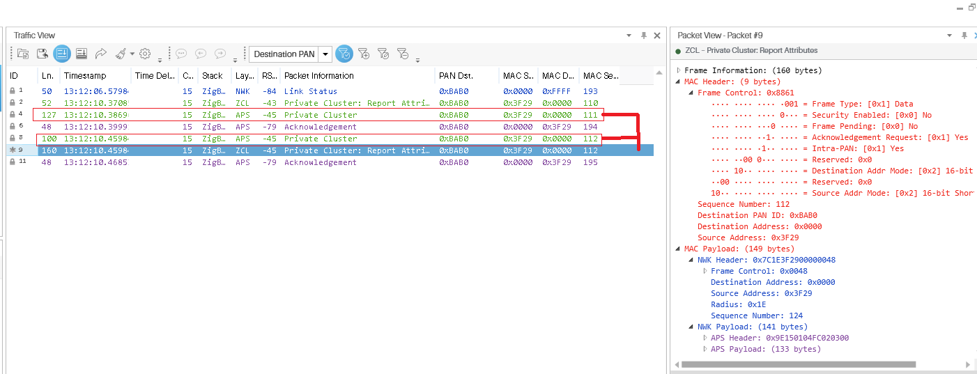This screenshot has height=374, width=977.
Task: Open the filter toolbar overflow arrow
Action: 417,59
